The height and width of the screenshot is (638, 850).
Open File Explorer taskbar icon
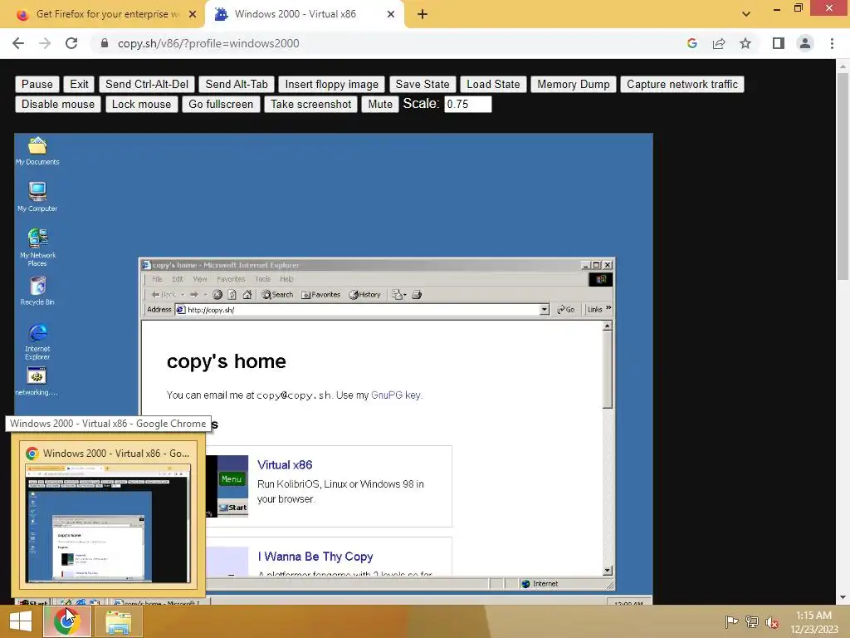tap(119, 621)
